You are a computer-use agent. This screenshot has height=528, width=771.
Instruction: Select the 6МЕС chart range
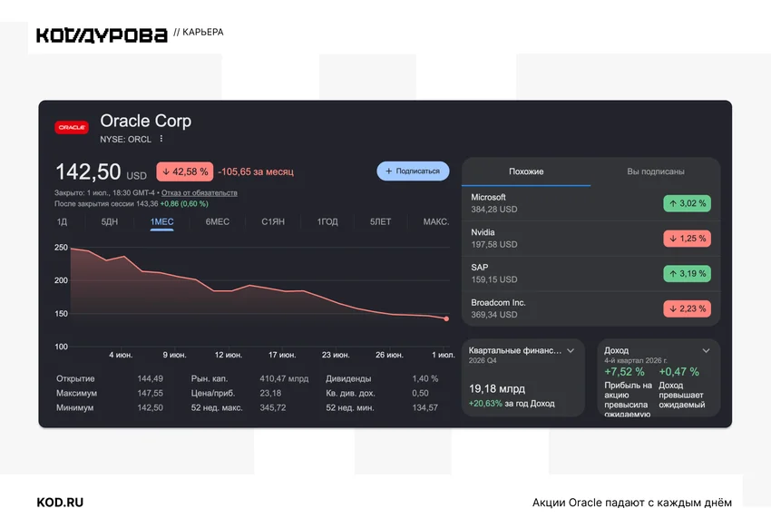click(x=218, y=221)
